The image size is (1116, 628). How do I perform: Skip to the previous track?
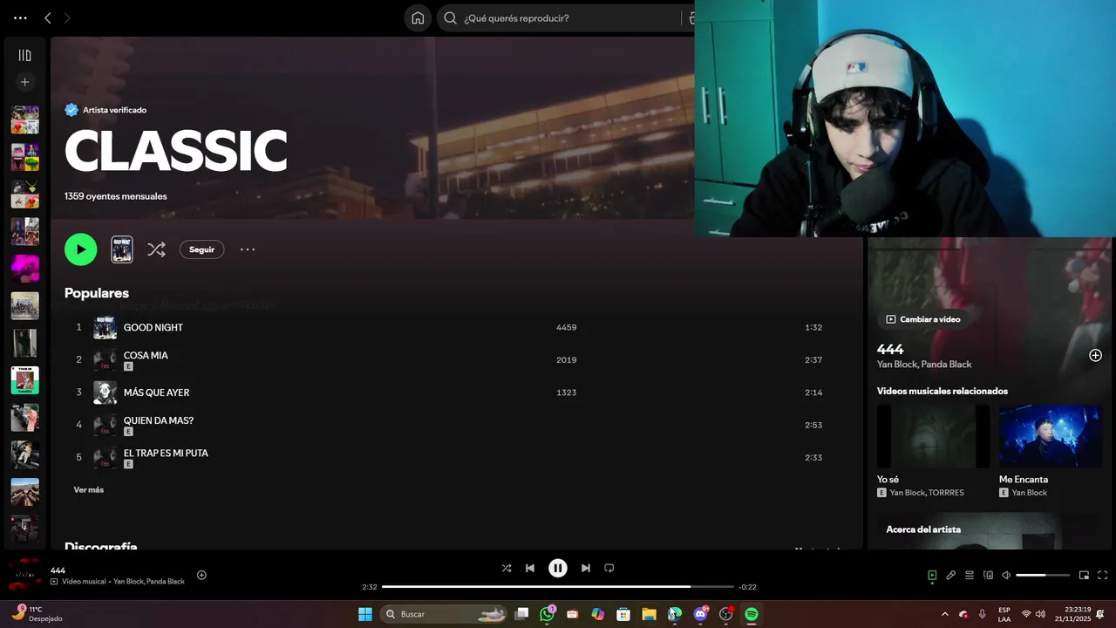point(530,568)
